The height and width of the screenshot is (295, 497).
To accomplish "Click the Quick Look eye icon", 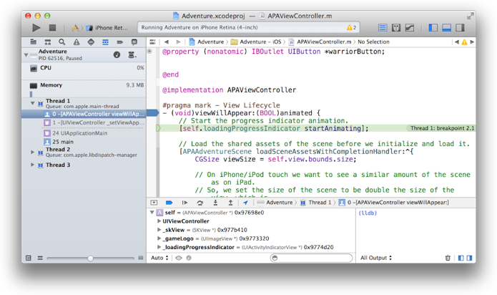I will (x=179, y=258).
